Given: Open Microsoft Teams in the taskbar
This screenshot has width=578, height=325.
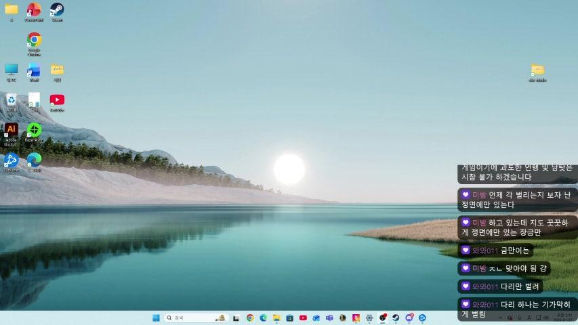Looking at the screenshot, I should tap(329, 318).
